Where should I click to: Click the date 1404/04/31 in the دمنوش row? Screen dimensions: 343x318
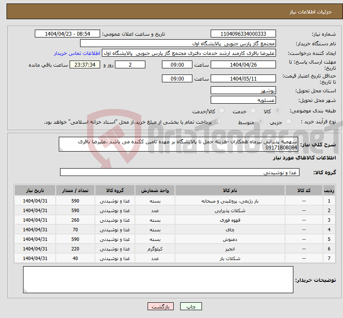point(35,240)
